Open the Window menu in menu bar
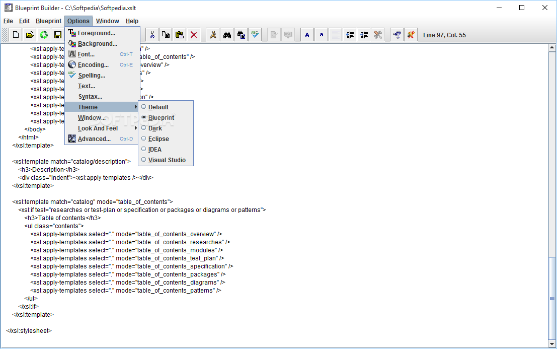The height and width of the screenshot is (349, 557). (x=107, y=21)
